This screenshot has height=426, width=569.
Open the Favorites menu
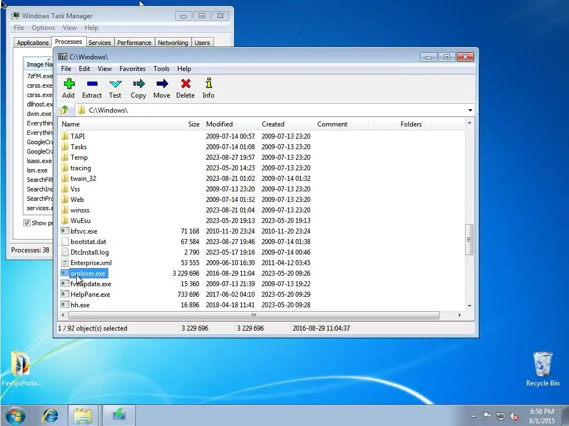click(x=132, y=68)
